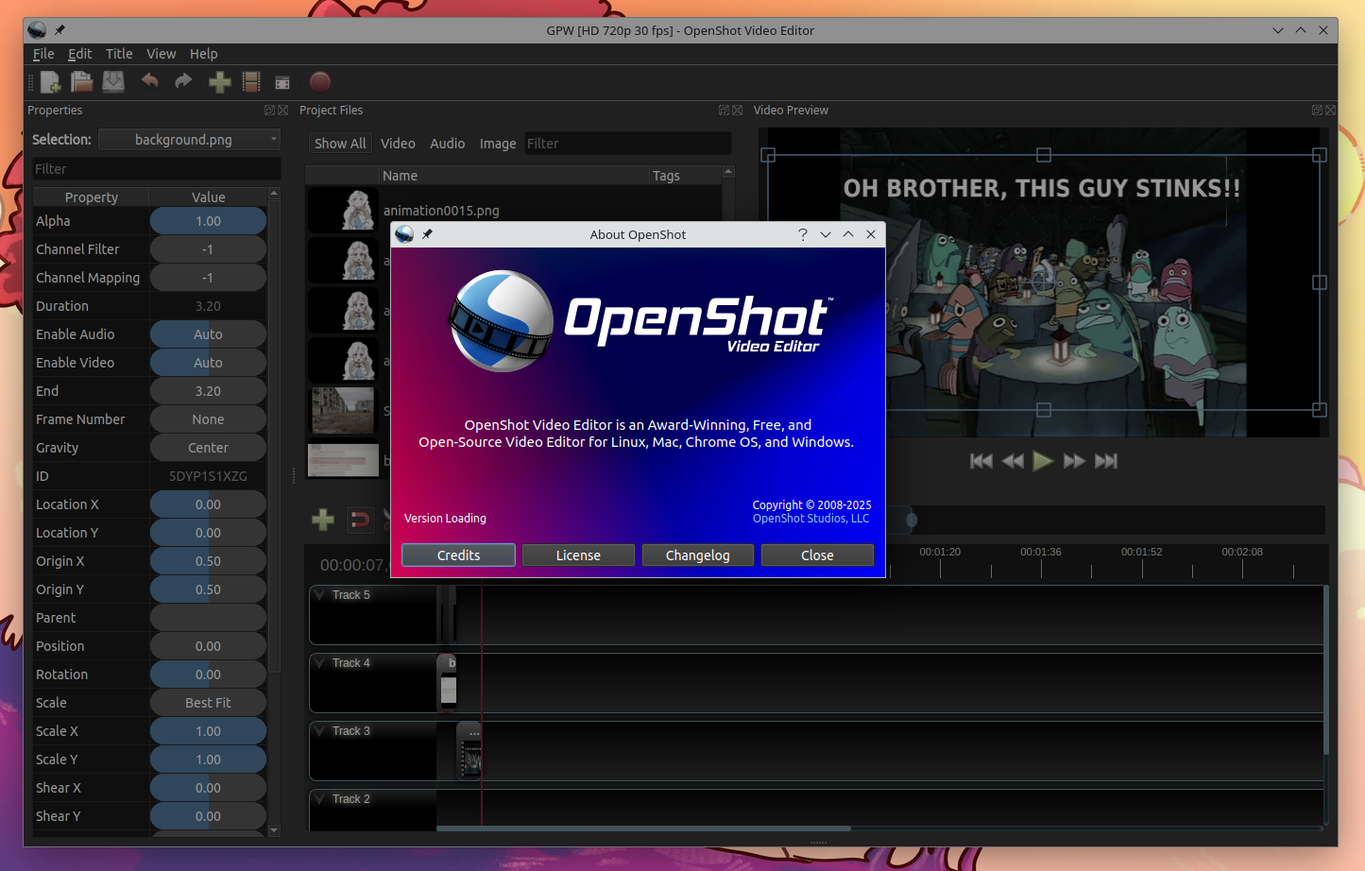Rewind the video preview
This screenshot has width=1365, height=871.
[1013, 461]
